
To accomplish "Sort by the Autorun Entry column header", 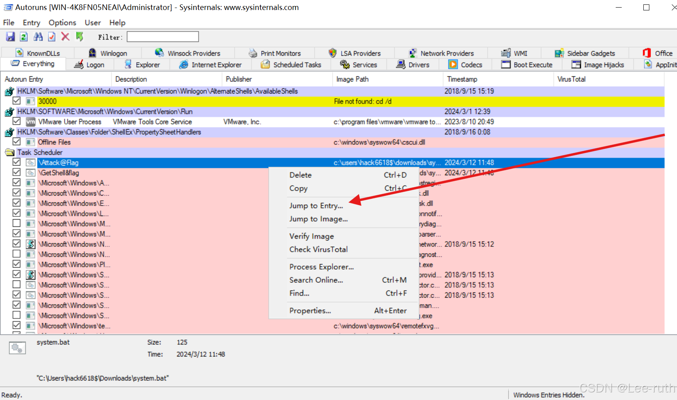I will click(56, 79).
